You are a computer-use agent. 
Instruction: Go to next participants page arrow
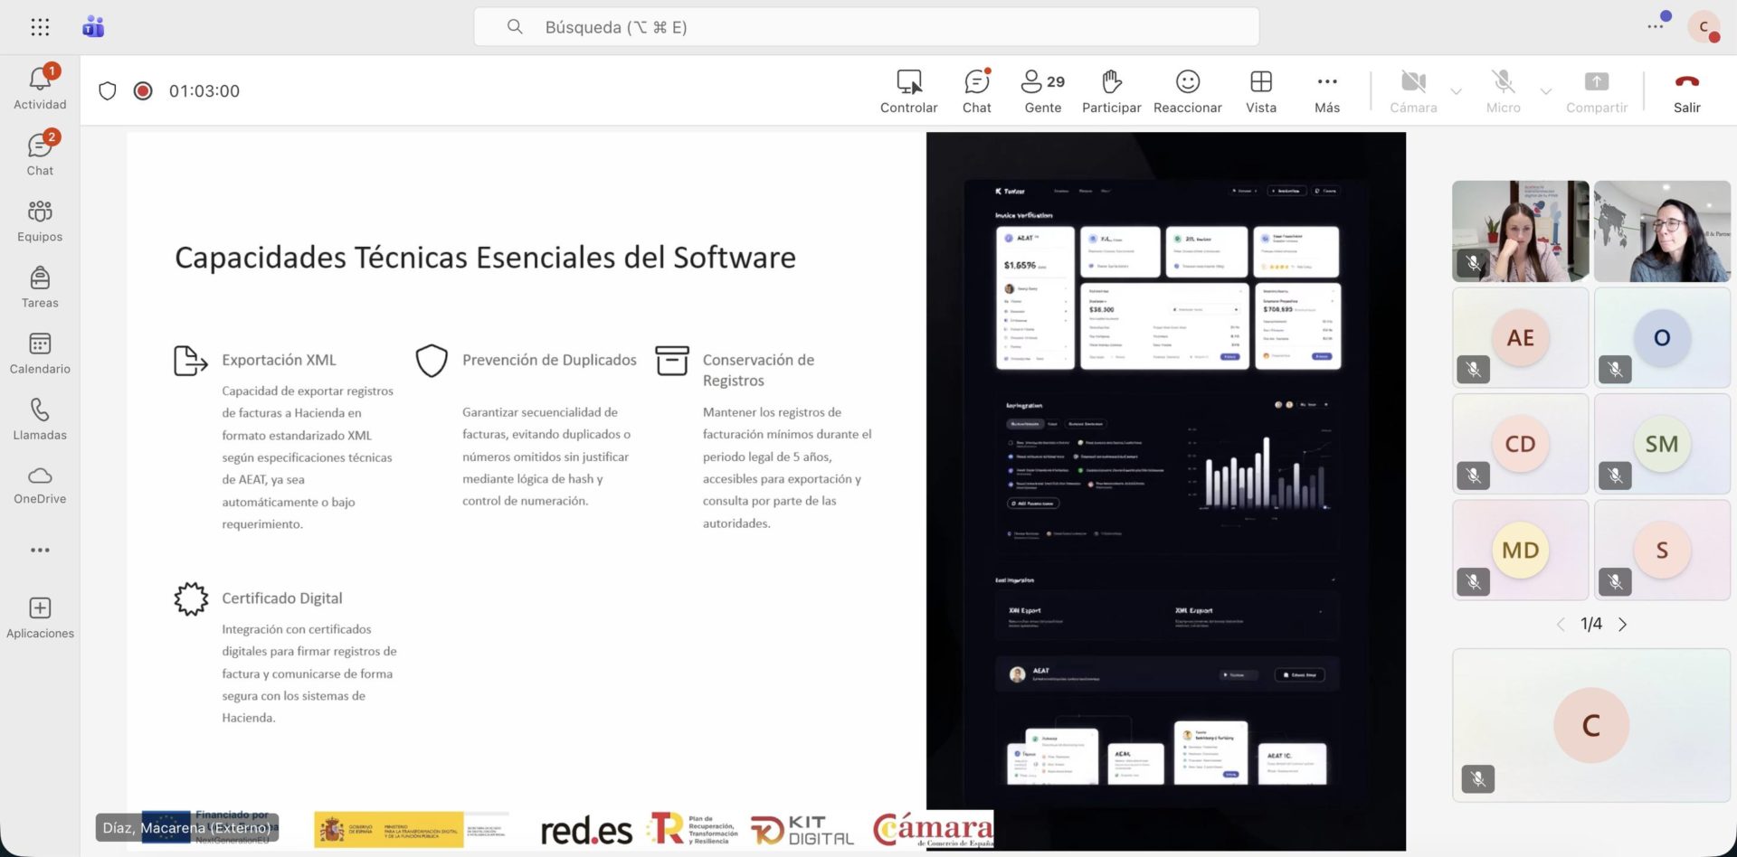[x=1623, y=624]
